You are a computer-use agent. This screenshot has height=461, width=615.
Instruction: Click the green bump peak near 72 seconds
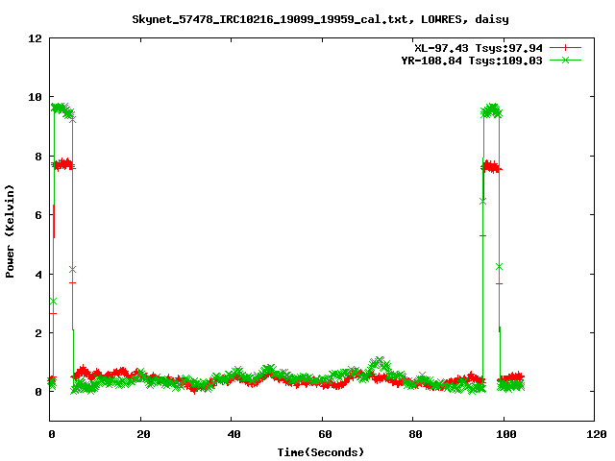379,362
